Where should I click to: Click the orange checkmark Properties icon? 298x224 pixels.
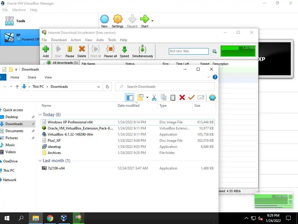point(191,97)
